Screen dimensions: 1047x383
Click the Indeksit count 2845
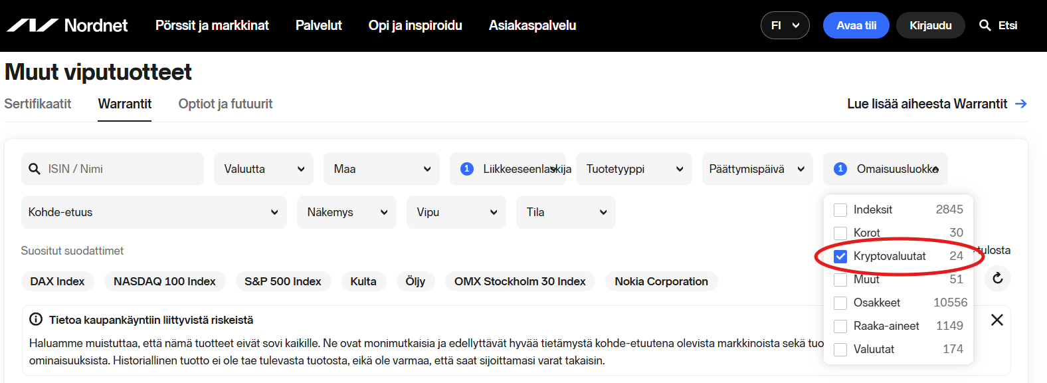pyautogui.click(x=949, y=209)
